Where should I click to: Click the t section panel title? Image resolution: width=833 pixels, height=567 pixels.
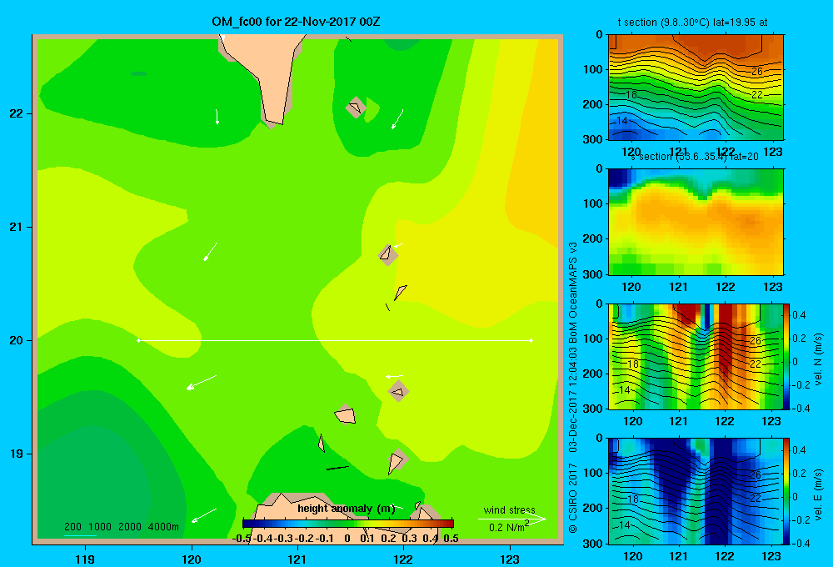692,23
